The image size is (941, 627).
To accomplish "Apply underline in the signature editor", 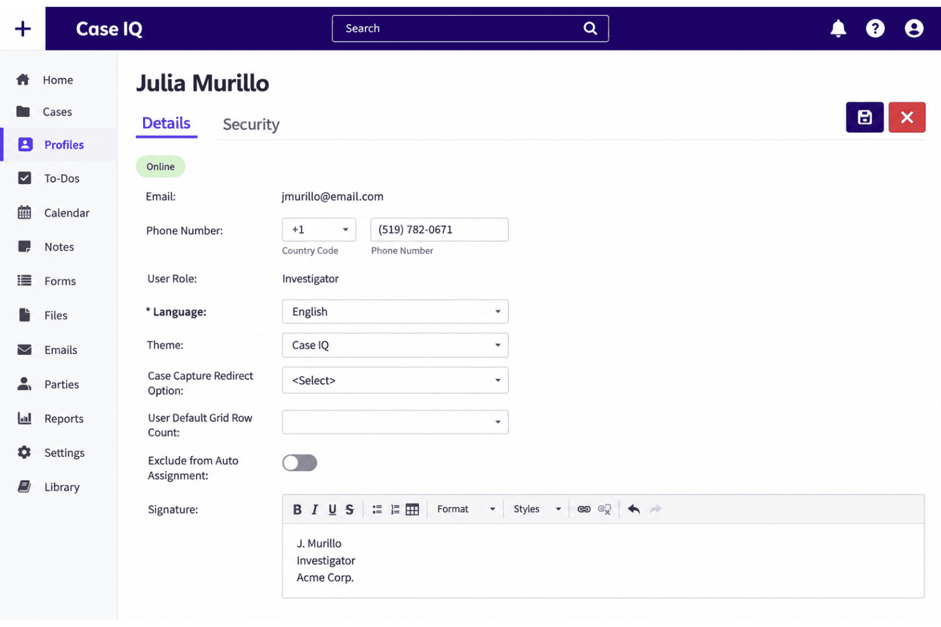I will pyautogui.click(x=333, y=509).
